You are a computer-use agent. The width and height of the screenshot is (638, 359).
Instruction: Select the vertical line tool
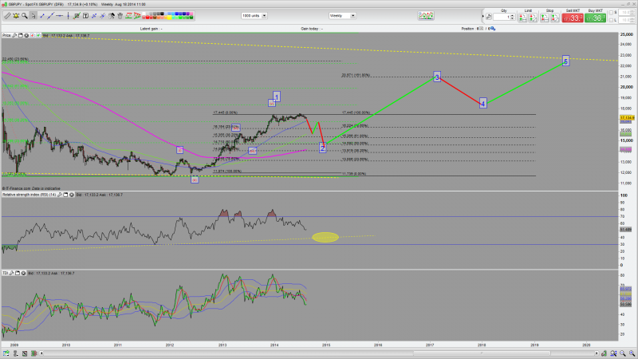pyautogui.click(x=68, y=16)
